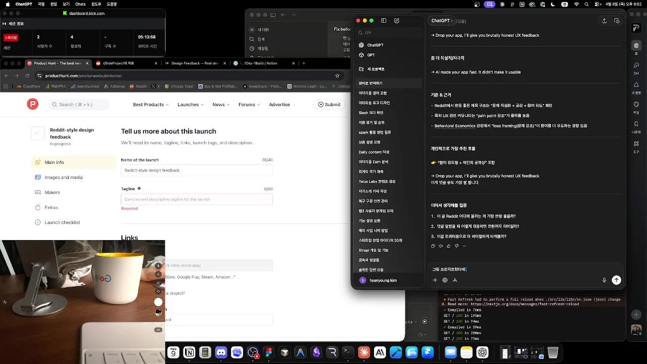
Task: Select Main info in the launch sidebar
Action: (x=73, y=162)
